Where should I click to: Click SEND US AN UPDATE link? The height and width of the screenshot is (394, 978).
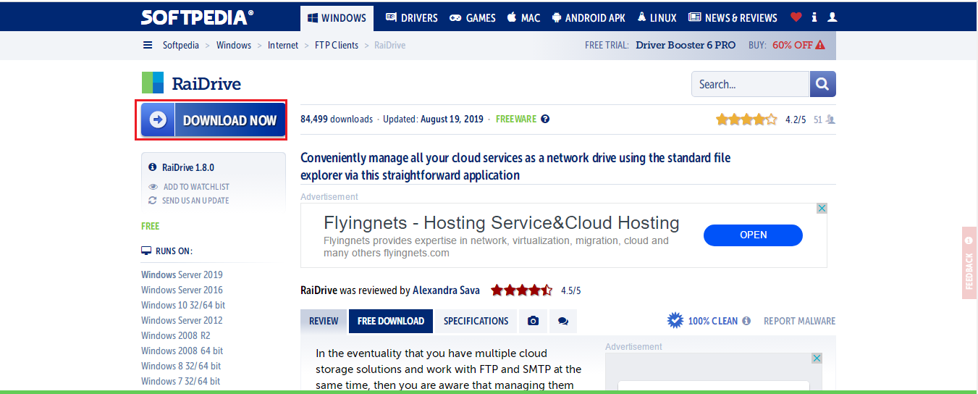pyautogui.click(x=195, y=201)
